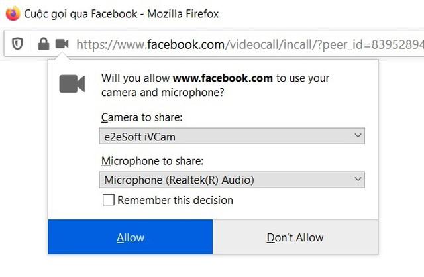
Task: Tick the Remember this decision checkbox
Action: tap(109, 199)
